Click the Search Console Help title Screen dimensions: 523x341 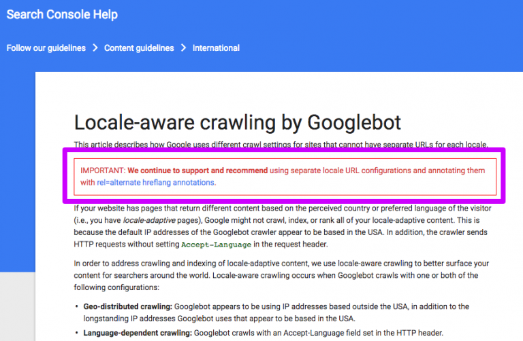62,14
